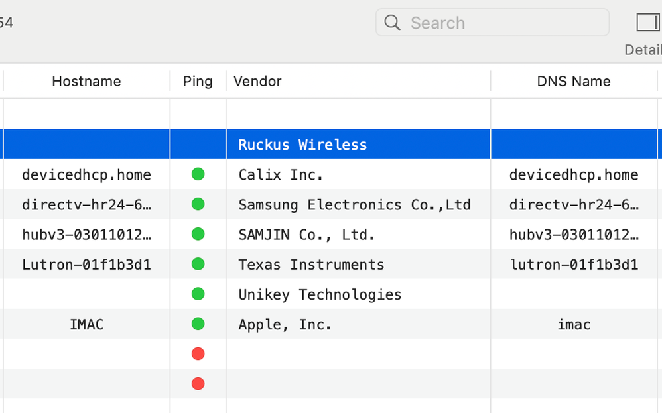Toggle the Details sidebar panel icon

(647, 23)
